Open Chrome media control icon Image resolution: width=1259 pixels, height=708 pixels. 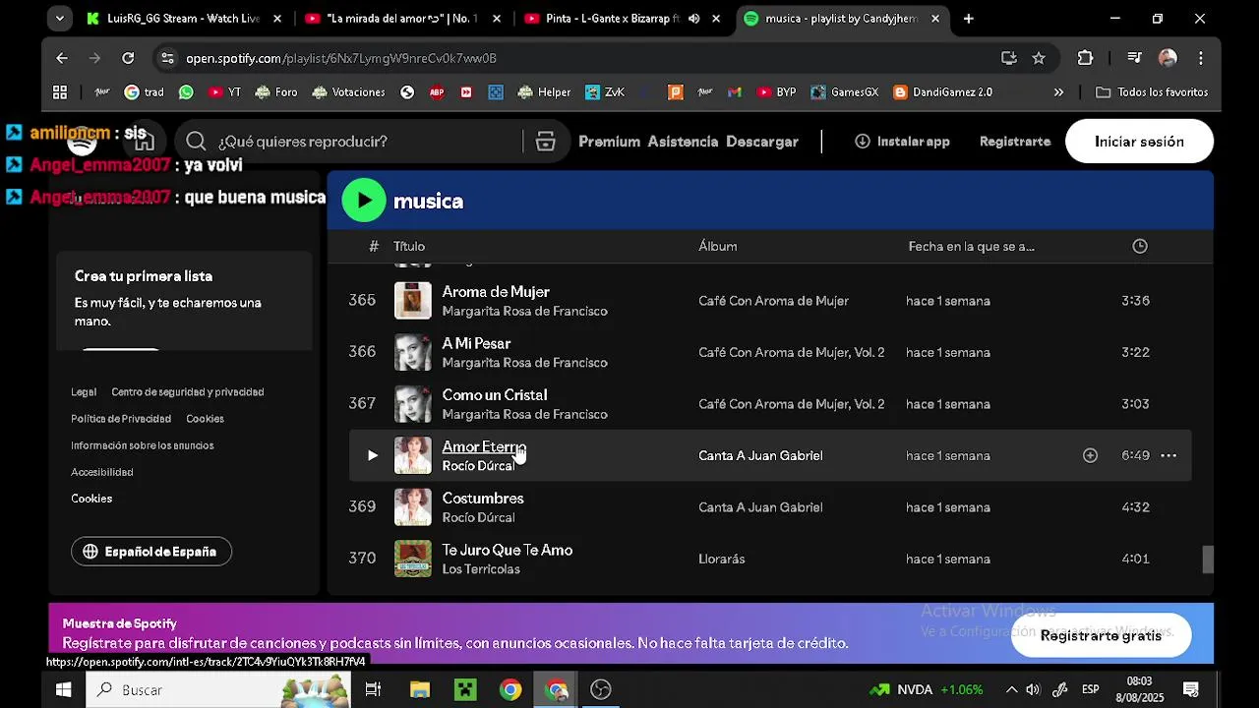point(1135,58)
